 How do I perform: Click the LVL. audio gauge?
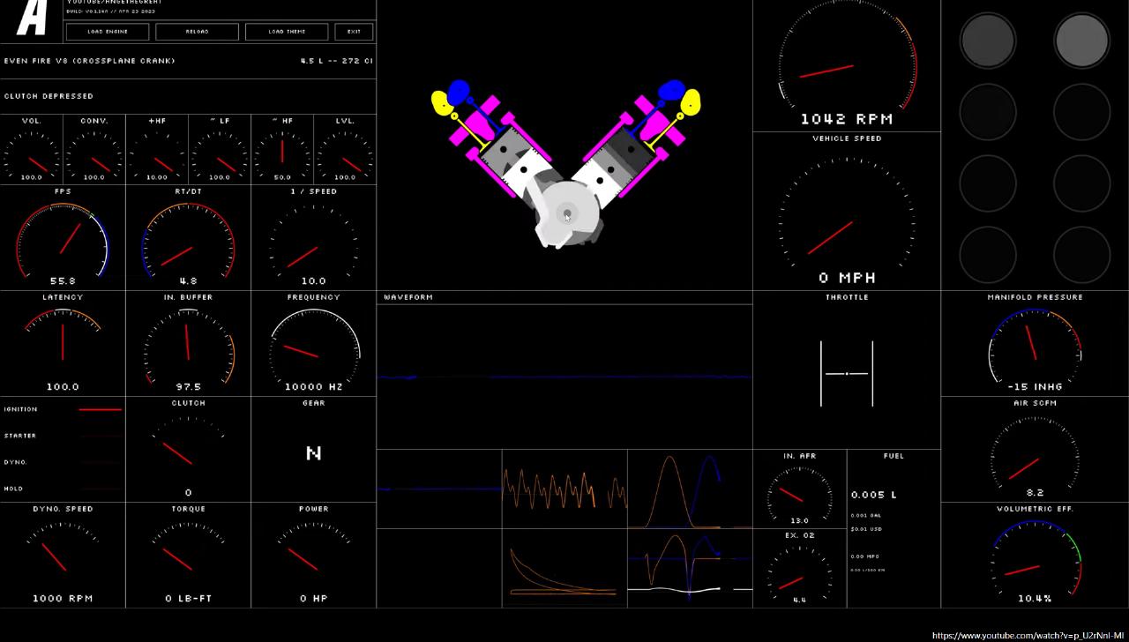345,150
